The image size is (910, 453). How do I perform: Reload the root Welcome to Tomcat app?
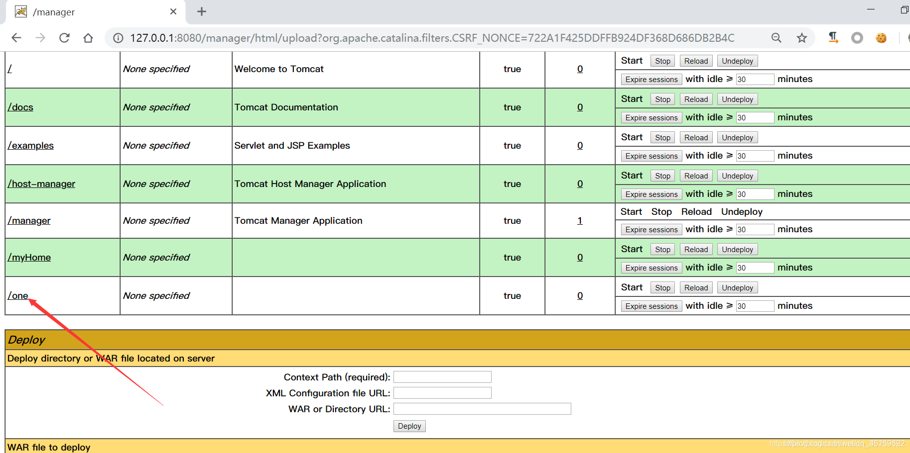[696, 61]
